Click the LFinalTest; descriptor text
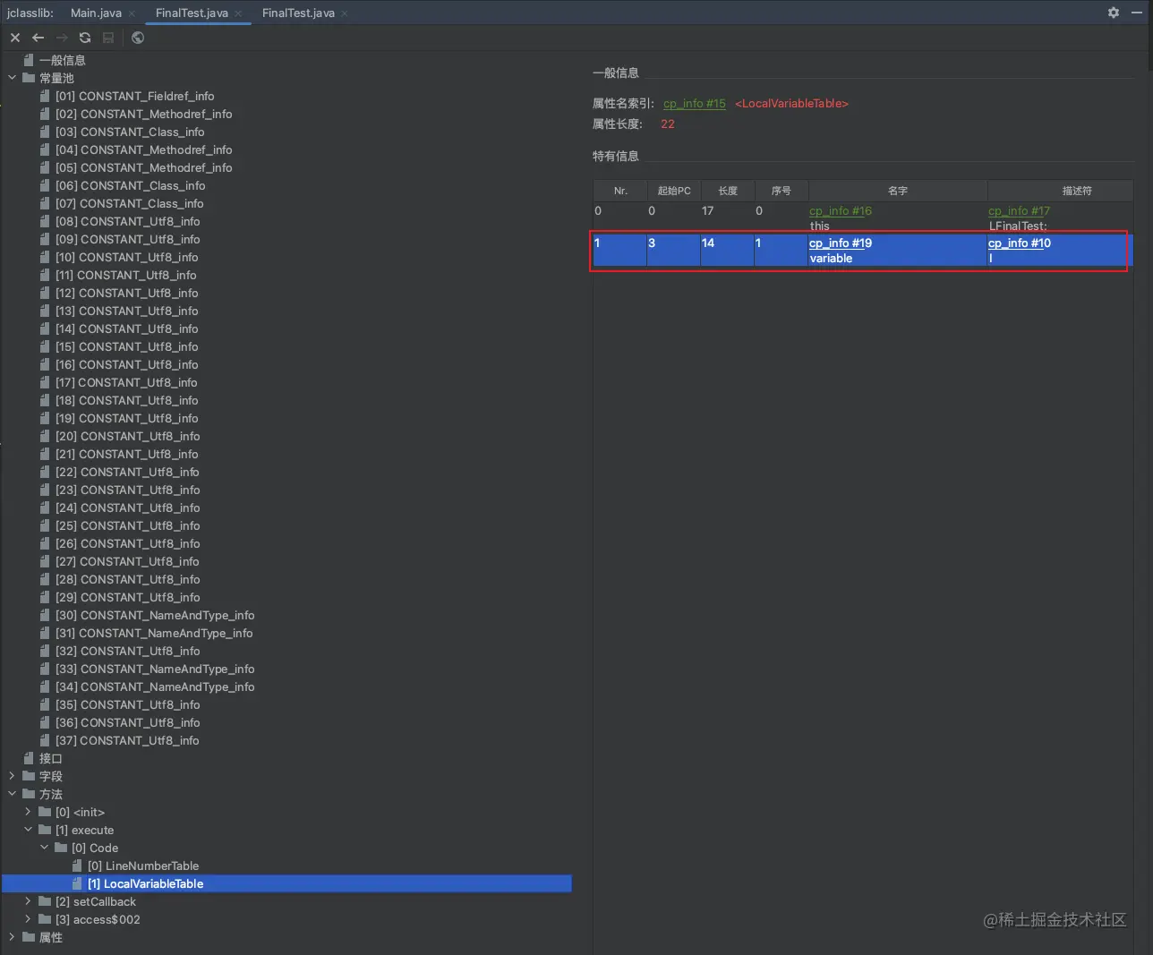The width and height of the screenshot is (1153, 955). [1018, 226]
